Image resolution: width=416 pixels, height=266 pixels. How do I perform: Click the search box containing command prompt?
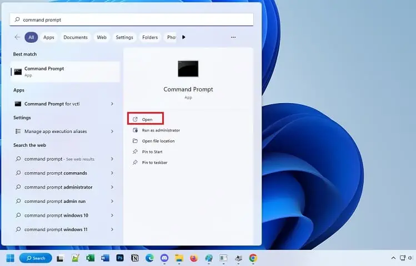click(132, 19)
